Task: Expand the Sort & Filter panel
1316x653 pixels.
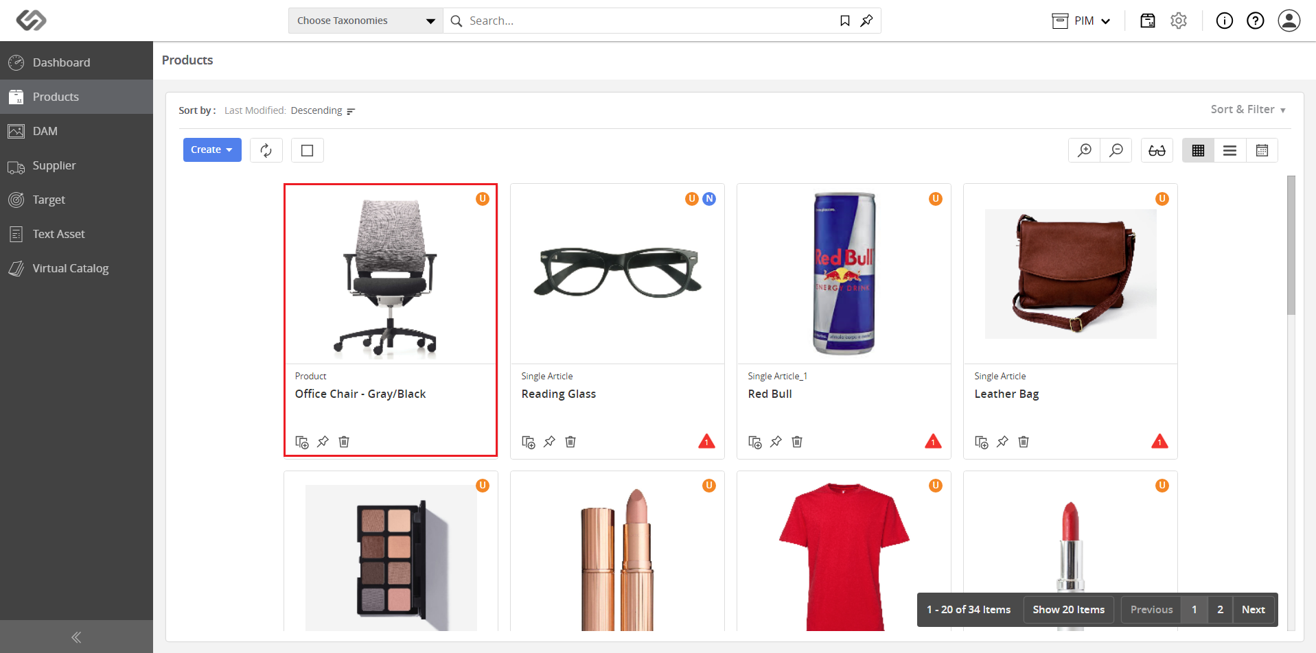Action: (x=1248, y=110)
